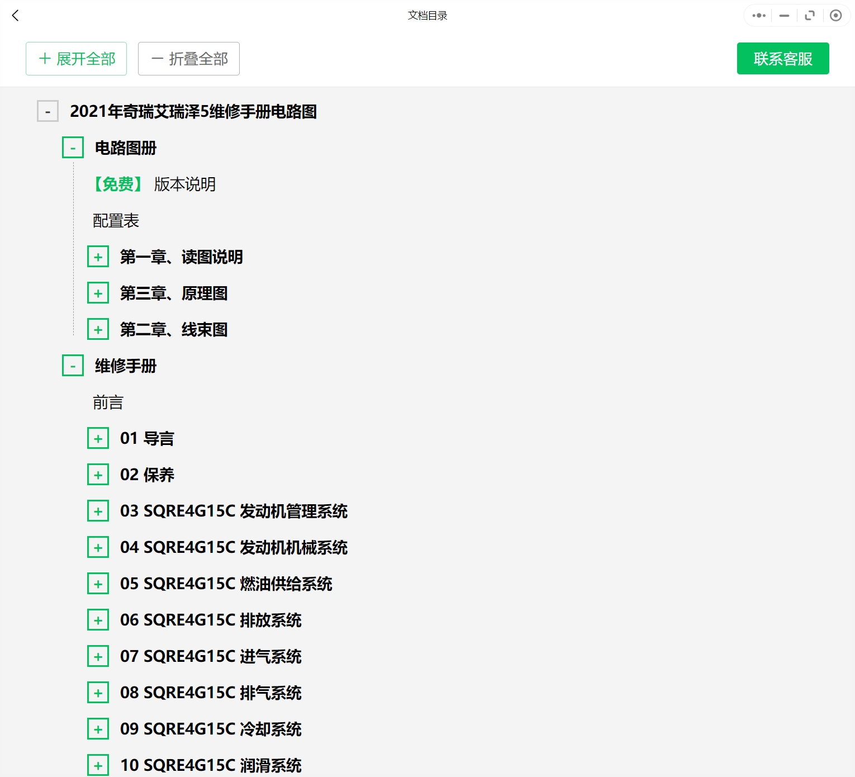Open the 前言 entry
Viewport: 855px width, 777px height.
pos(108,402)
